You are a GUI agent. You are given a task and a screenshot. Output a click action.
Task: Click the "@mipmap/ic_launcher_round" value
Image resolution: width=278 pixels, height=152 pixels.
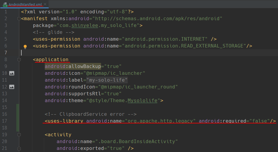coord(138,87)
